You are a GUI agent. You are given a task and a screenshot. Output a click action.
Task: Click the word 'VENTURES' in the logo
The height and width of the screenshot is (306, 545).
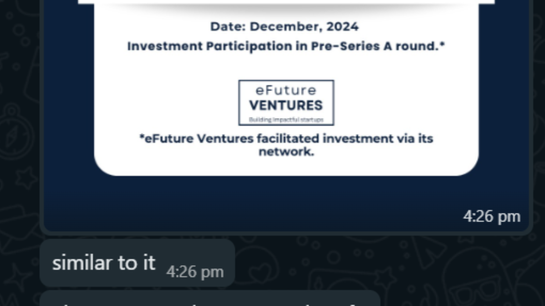286,105
